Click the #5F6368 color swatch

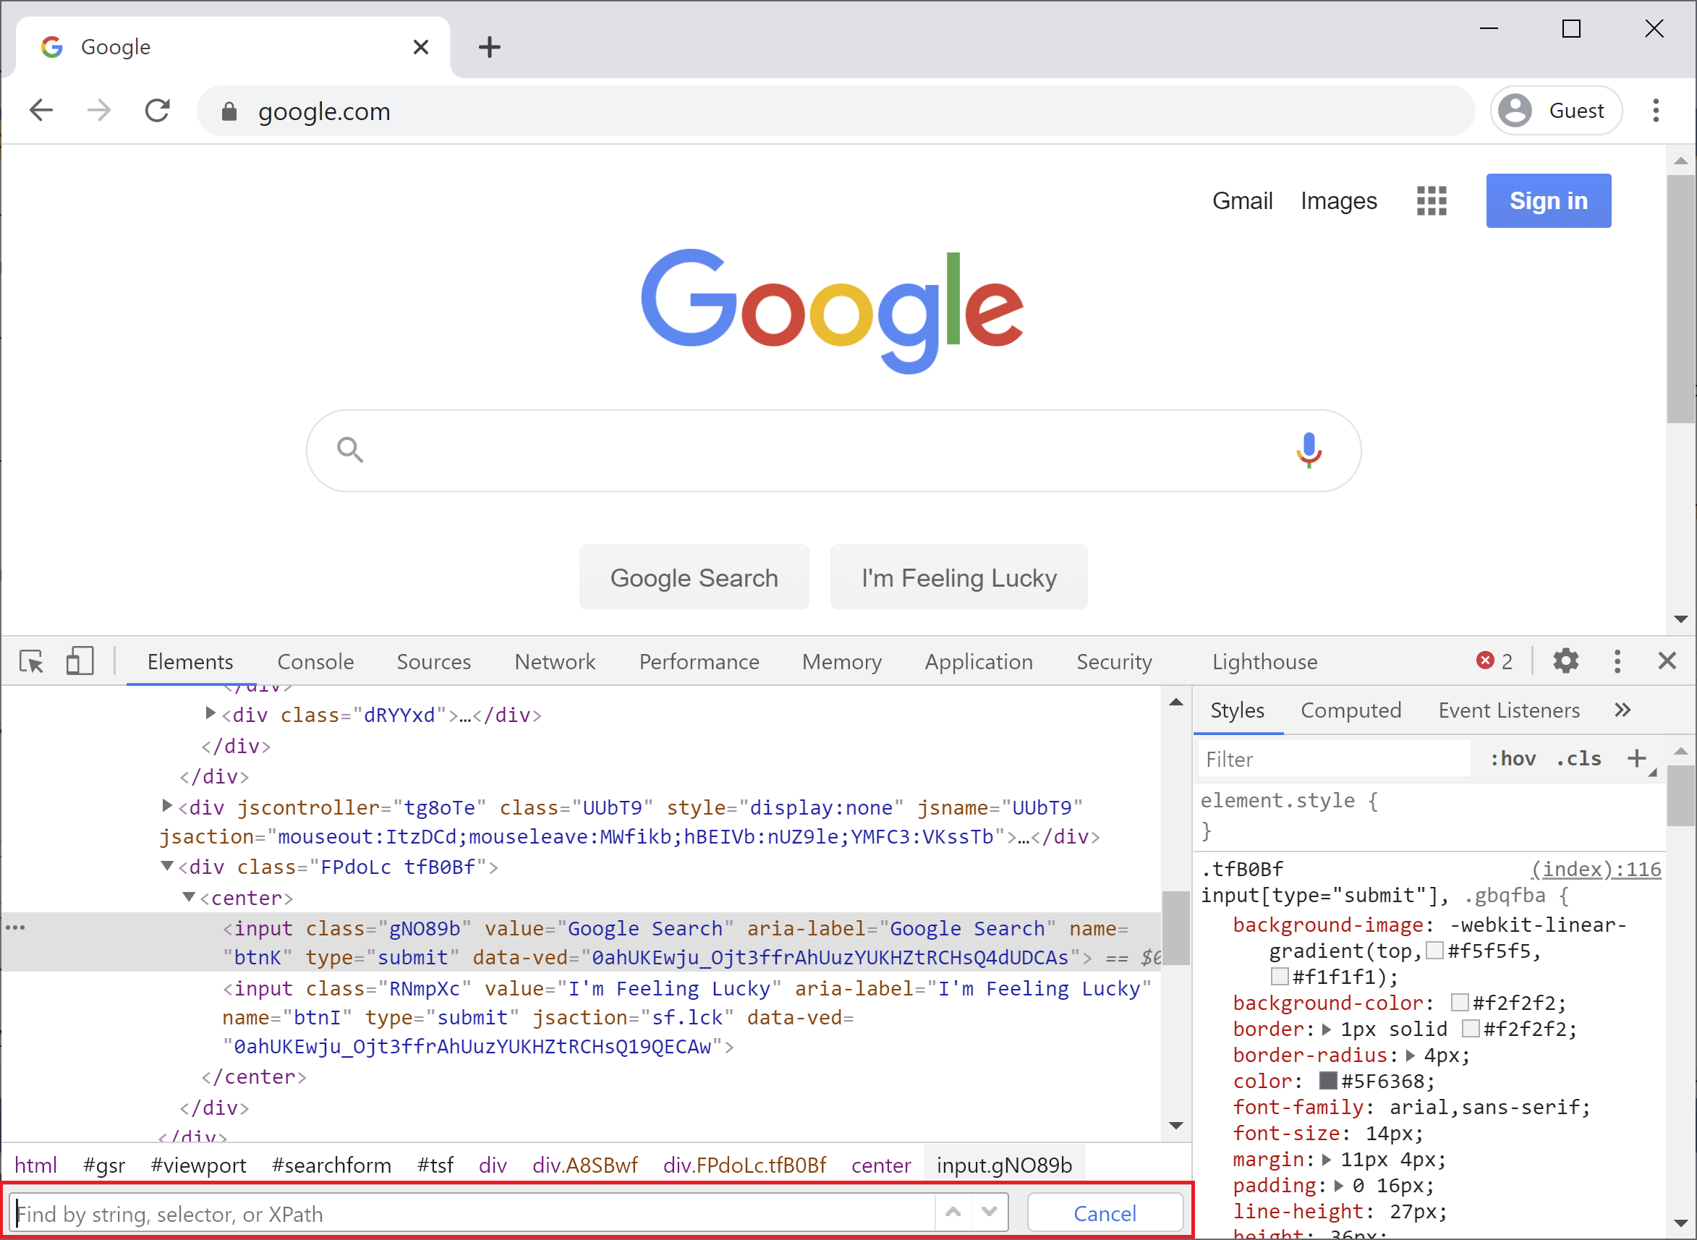coord(1328,1081)
